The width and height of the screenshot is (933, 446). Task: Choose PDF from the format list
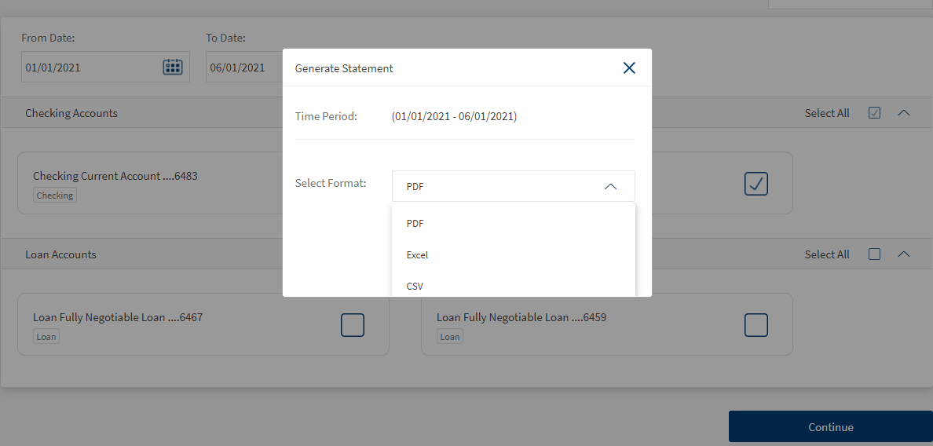click(x=415, y=224)
